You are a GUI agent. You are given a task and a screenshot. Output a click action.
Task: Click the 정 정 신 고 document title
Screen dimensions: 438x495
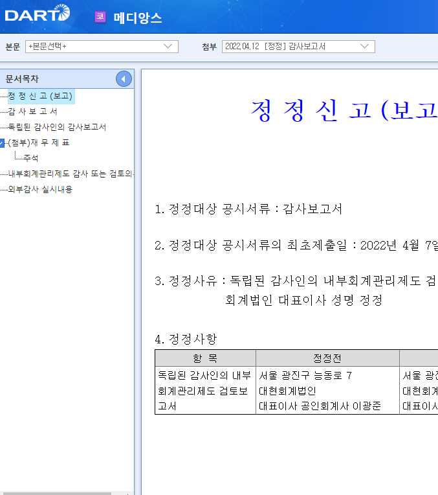pyautogui.click(x=344, y=111)
